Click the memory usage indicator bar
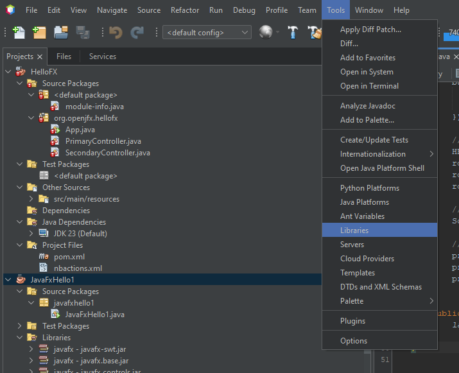Image resolution: width=459 pixels, height=373 pixels. (451, 33)
